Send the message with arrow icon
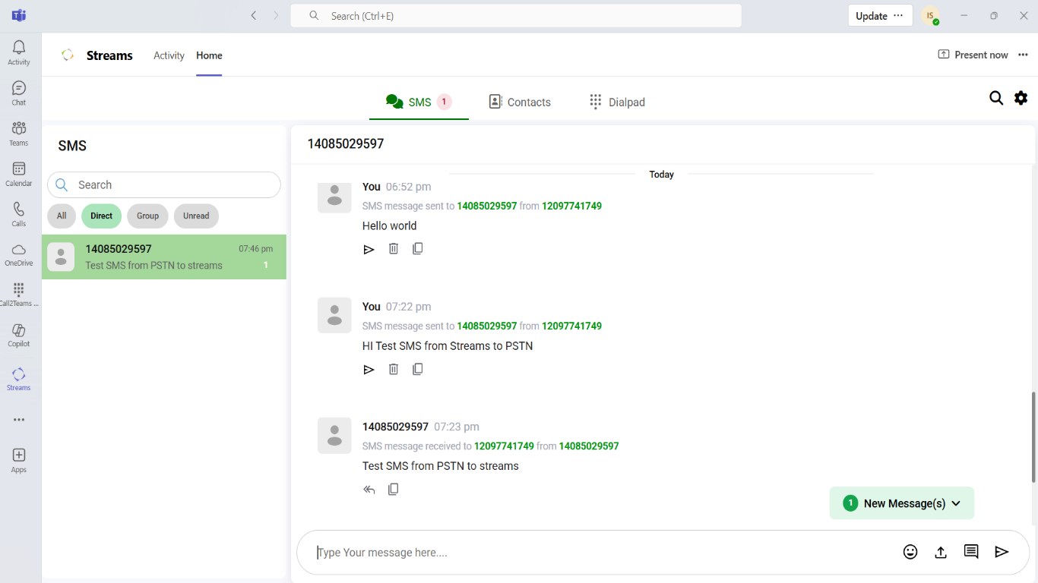The height and width of the screenshot is (583, 1038). coord(1002,552)
